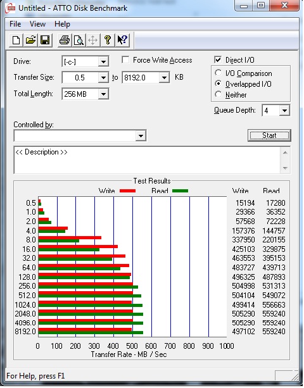Click the green read bar for 8192.0 row
The height and width of the screenshot is (388, 304).
click(x=91, y=332)
